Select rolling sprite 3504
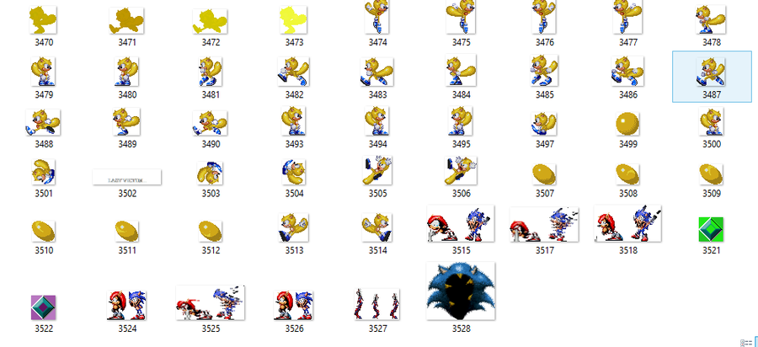This screenshot has height=347, width=758. 293,172
